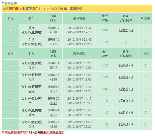Select outbound flight BR0810 radio button
This screenshot has width=155, height=136.
click(10, 42)
